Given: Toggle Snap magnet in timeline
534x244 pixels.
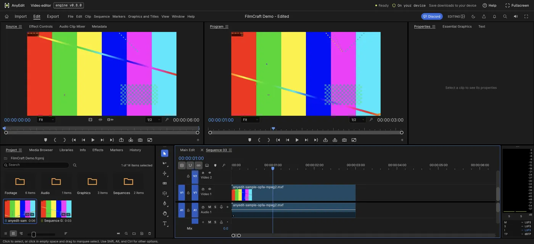Looking at the screenshot, I should 190,166.
